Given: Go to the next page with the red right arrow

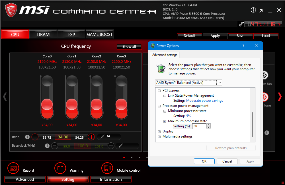Looking at the screenshot, I should pyautogui.click(x=280, y=97).
